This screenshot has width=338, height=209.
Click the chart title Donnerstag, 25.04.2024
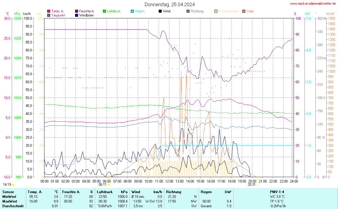coord(169,4)
